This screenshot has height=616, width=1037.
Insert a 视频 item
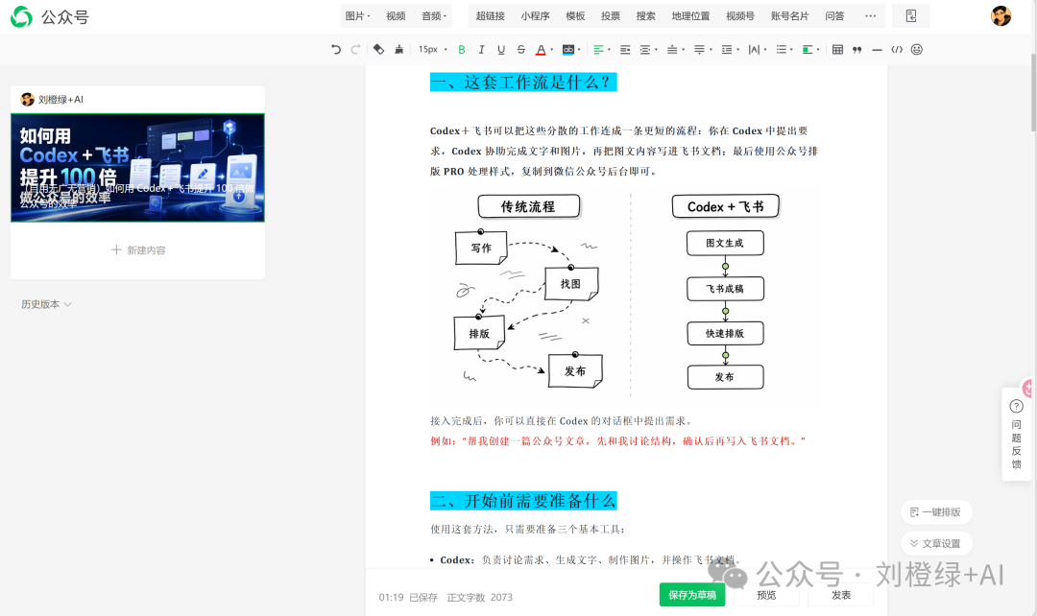(396, 16)
